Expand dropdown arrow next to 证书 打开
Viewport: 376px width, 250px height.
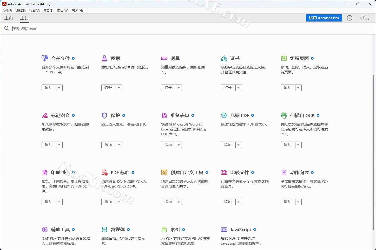point(239,88)
